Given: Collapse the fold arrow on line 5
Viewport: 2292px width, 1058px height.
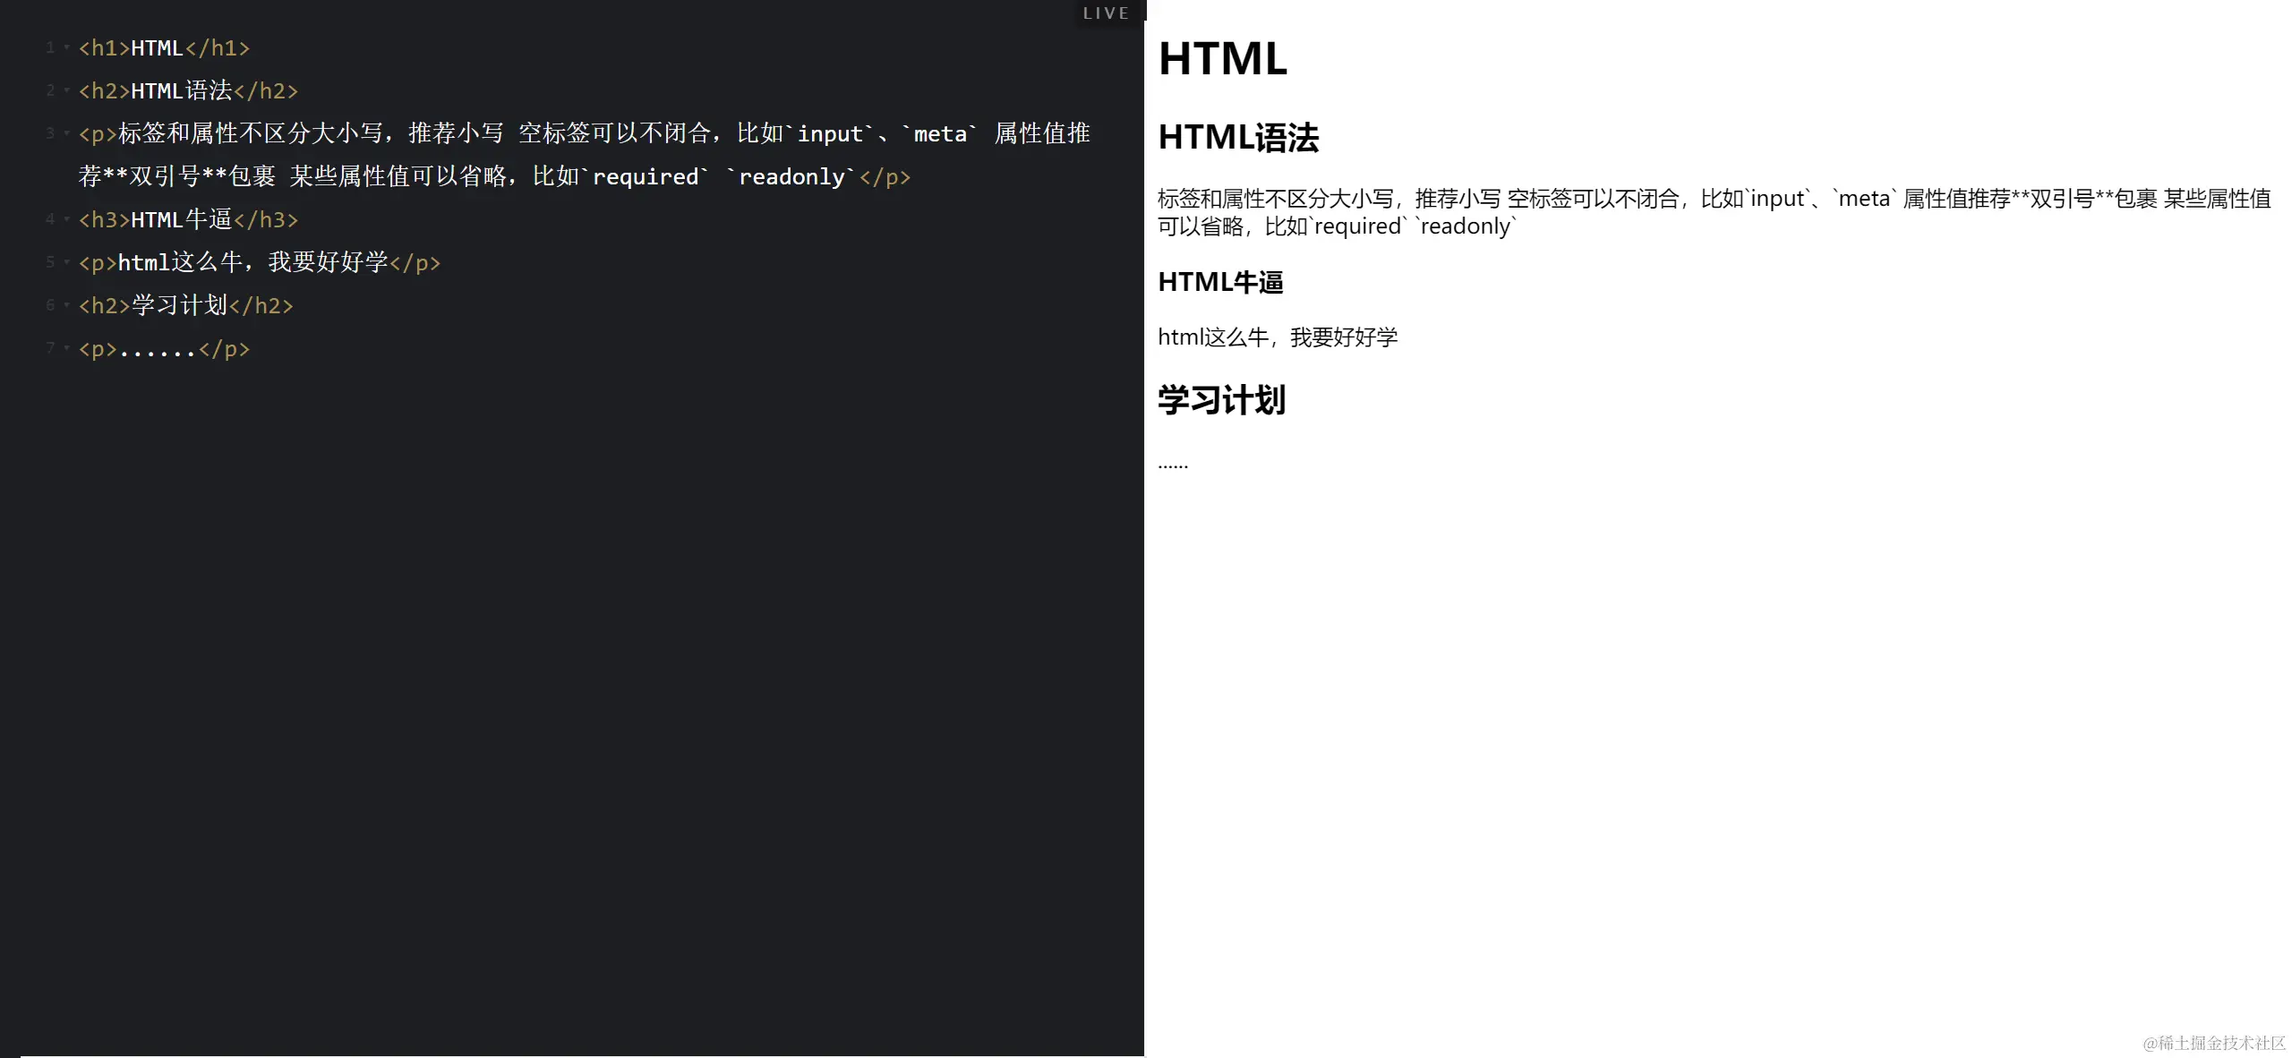Looking at the screenshot, I should (x=66, y=262).
